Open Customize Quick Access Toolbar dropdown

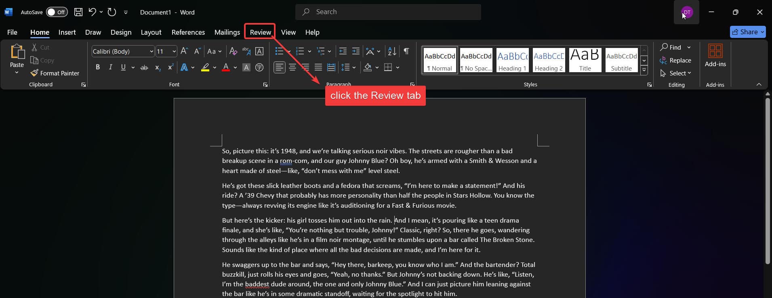point(126,12)
